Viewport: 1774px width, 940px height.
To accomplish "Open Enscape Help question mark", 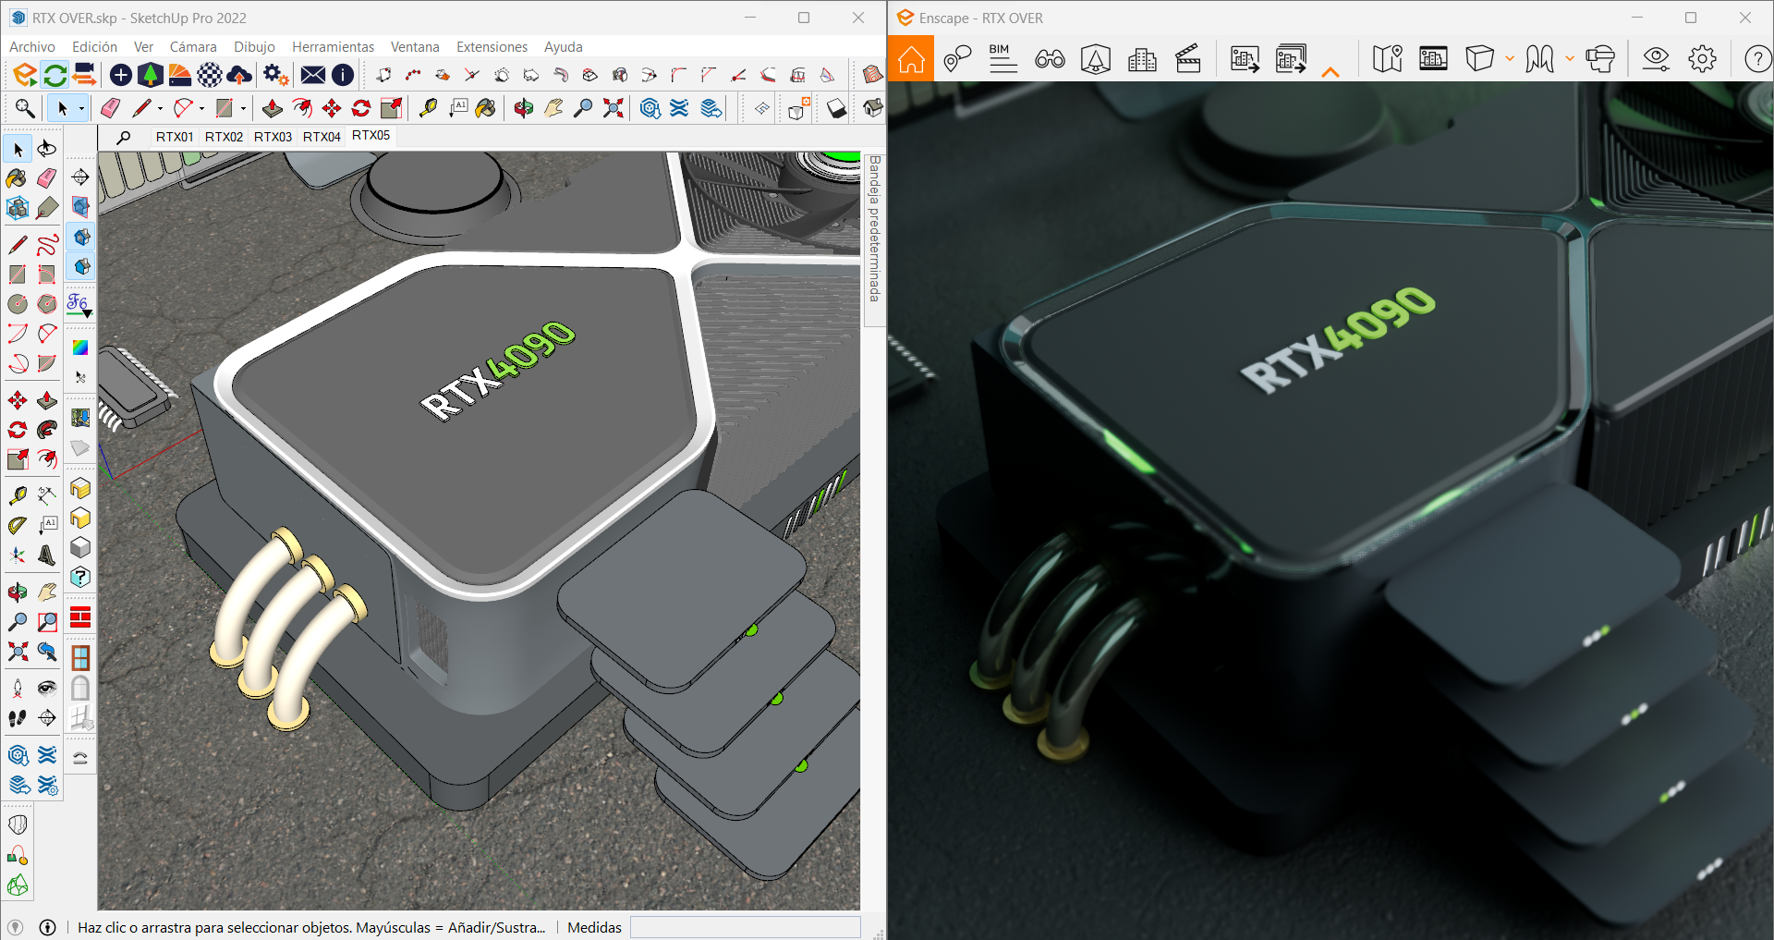I will (x=1757, y=59).
